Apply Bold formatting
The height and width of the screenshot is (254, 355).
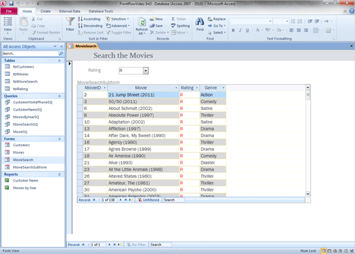233,30
